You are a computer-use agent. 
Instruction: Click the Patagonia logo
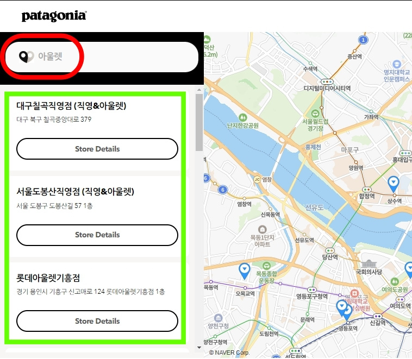54,16
